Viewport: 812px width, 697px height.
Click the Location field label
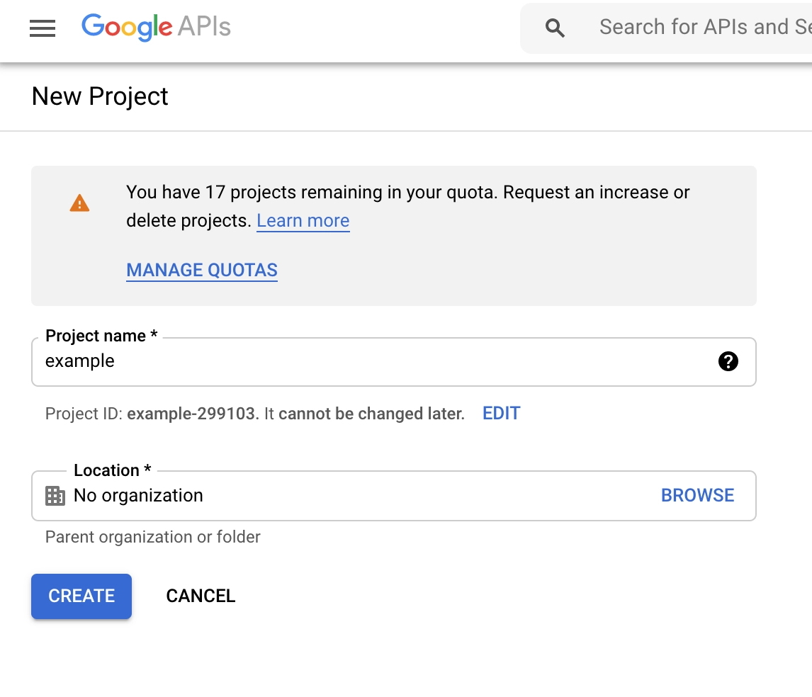pos(112,470)
